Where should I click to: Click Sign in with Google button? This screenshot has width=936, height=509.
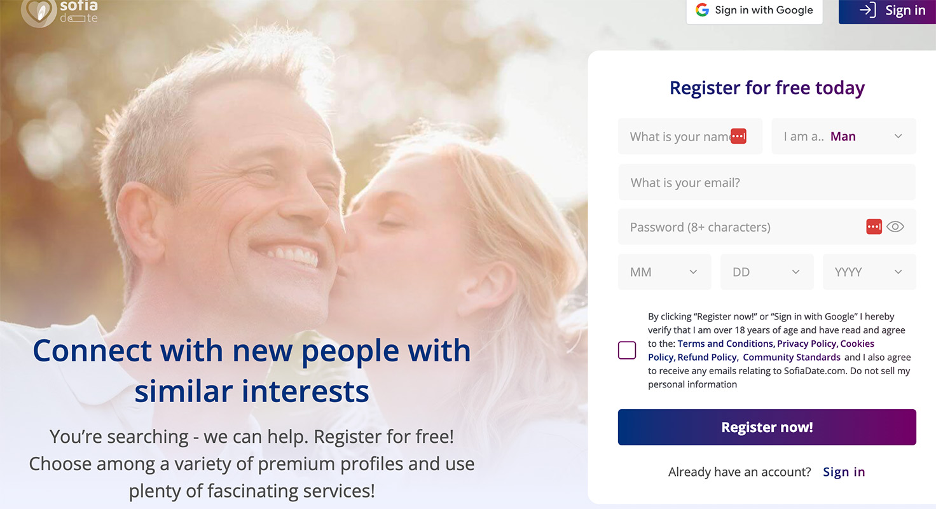click(754, 11)
